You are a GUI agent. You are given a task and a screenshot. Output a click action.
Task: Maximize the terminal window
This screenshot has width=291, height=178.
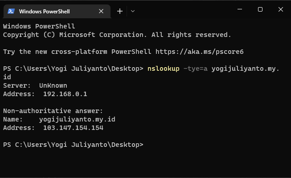[260, 9]
